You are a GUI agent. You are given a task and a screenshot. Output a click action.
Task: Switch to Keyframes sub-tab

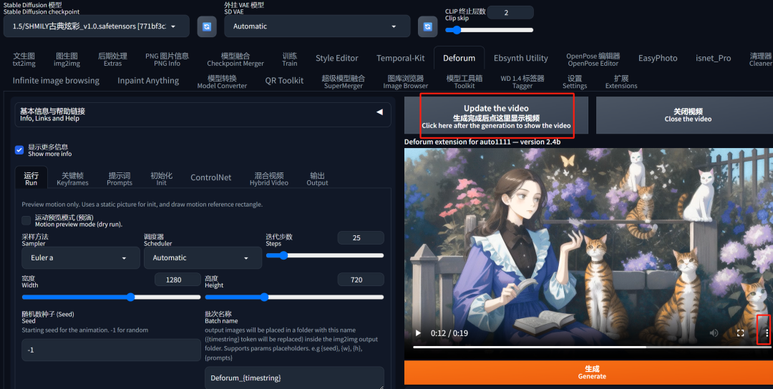(72, 178)
